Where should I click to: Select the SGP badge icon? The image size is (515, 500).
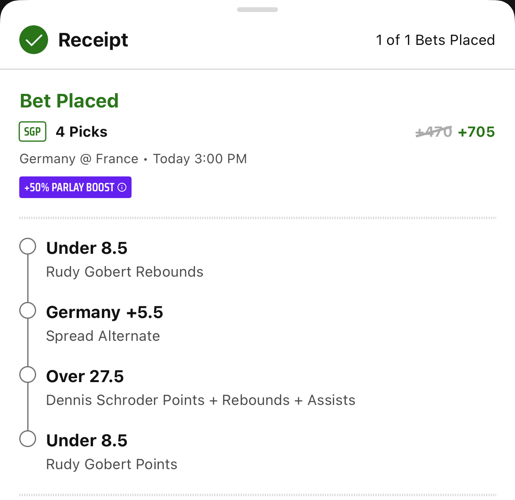coord(32,132)
